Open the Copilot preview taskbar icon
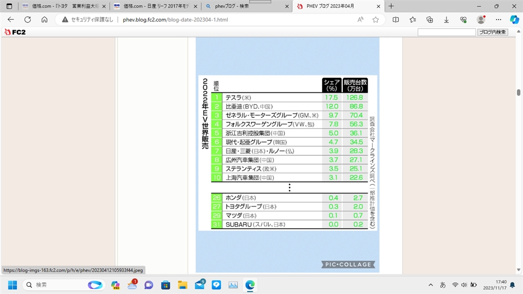This screenshot has width=523, height=294. click(115, 285)
